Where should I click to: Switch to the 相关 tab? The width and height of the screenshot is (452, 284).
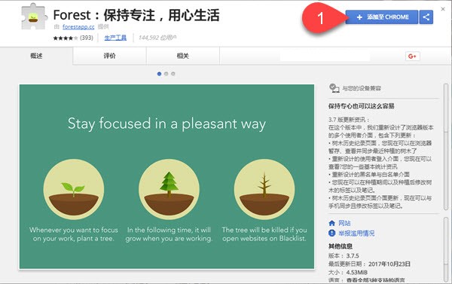click(183, 56)
